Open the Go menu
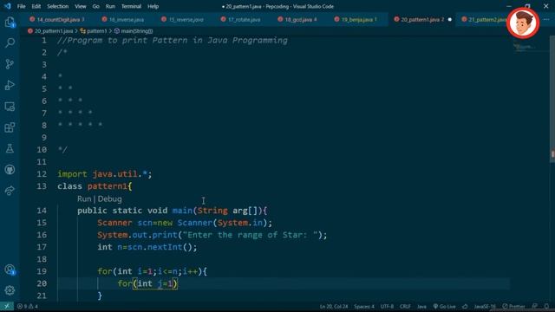The width and height of the screenshot is (555, 312). tap(96, 6)
